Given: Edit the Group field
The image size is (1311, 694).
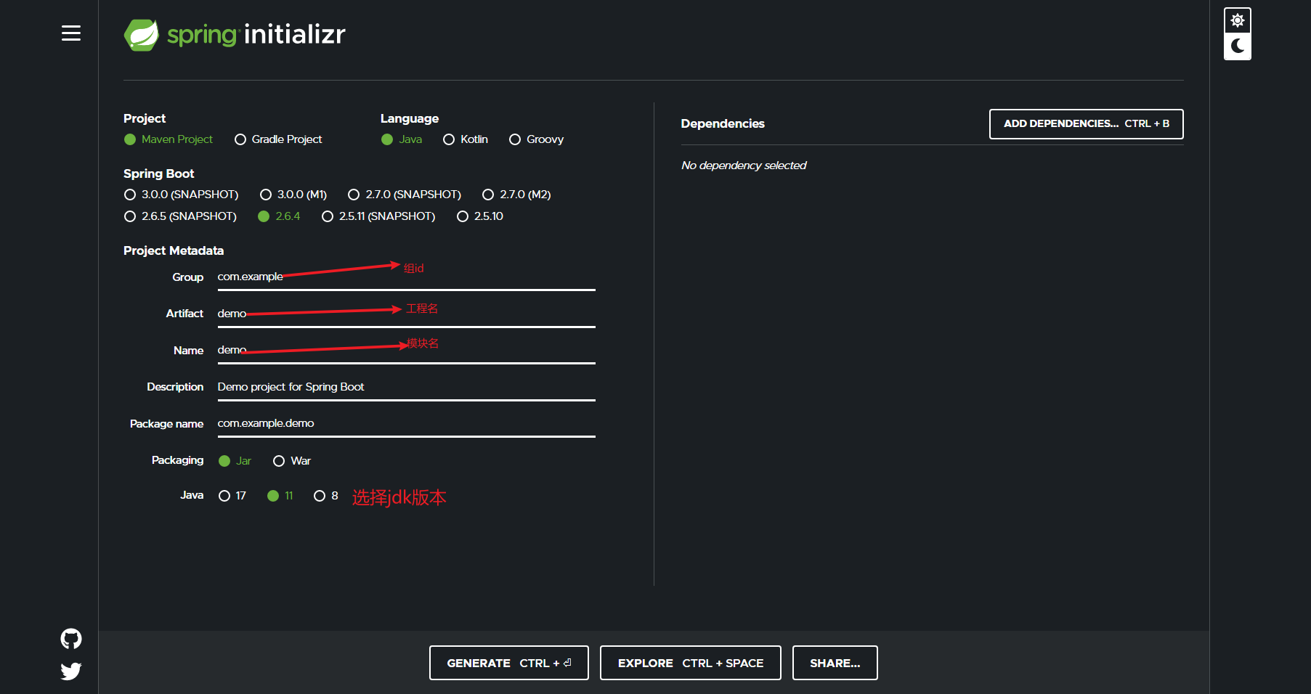Looking at the screenshot, I should [407, 277].
